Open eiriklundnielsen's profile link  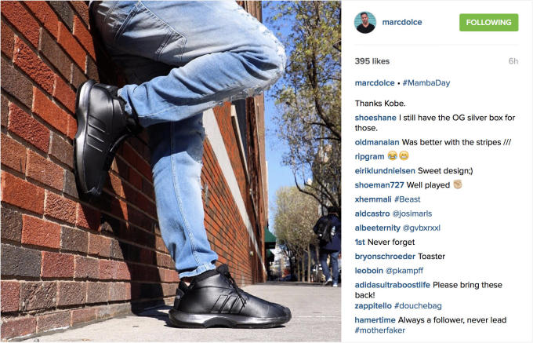(x=385, y=171)
